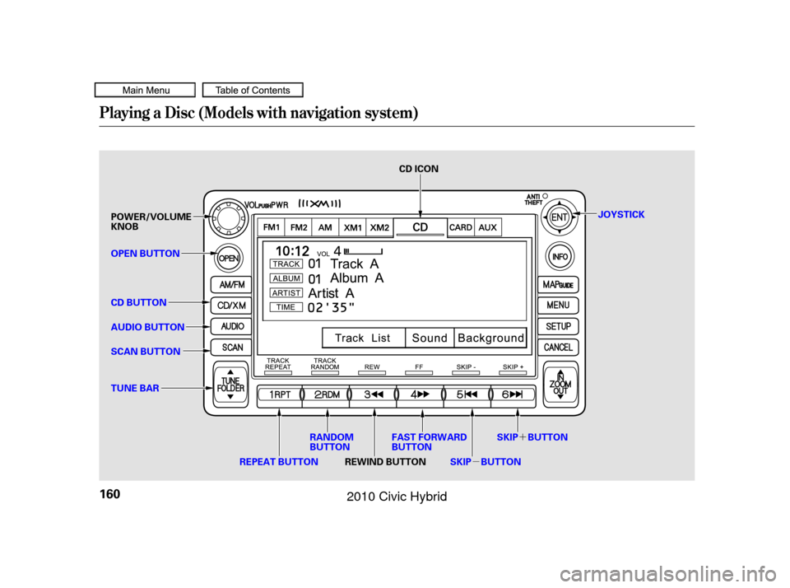Screen dimensions: 790x588
Task: Open the CARD source tab
Action: coord(461,227)
